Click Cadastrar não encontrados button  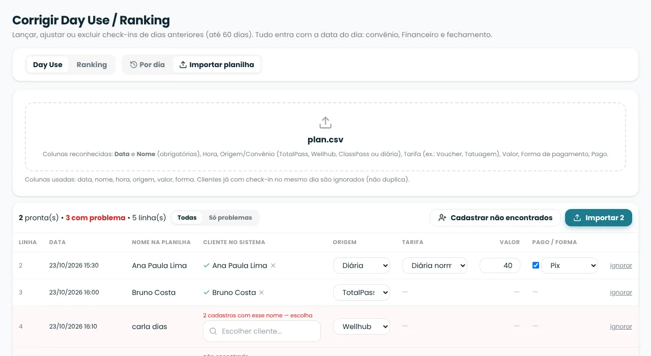point(495,218)
